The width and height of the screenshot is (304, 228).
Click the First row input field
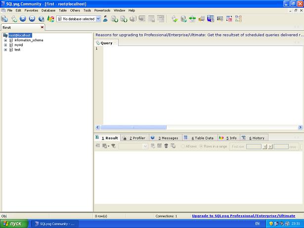[254, 146]
